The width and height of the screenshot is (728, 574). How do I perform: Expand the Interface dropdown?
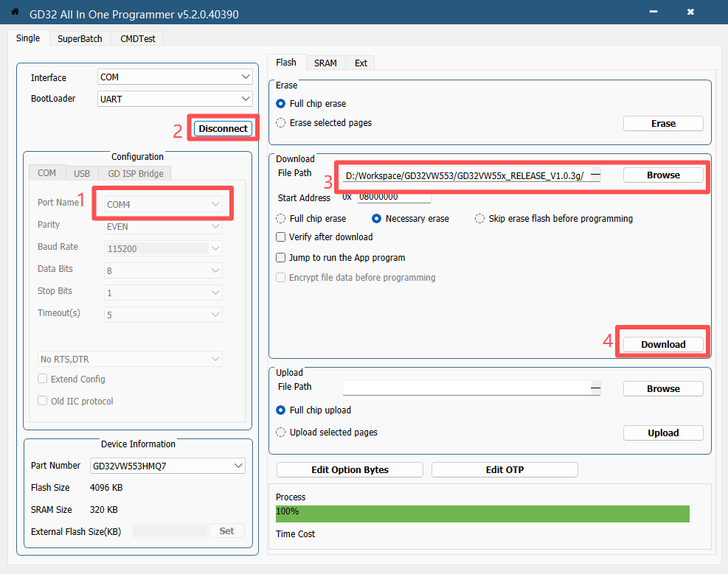(x=175, y=77)
